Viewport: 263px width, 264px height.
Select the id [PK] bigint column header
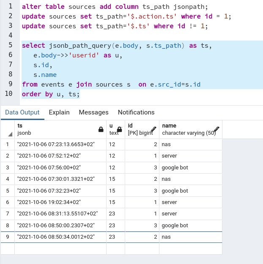[137, 129]
